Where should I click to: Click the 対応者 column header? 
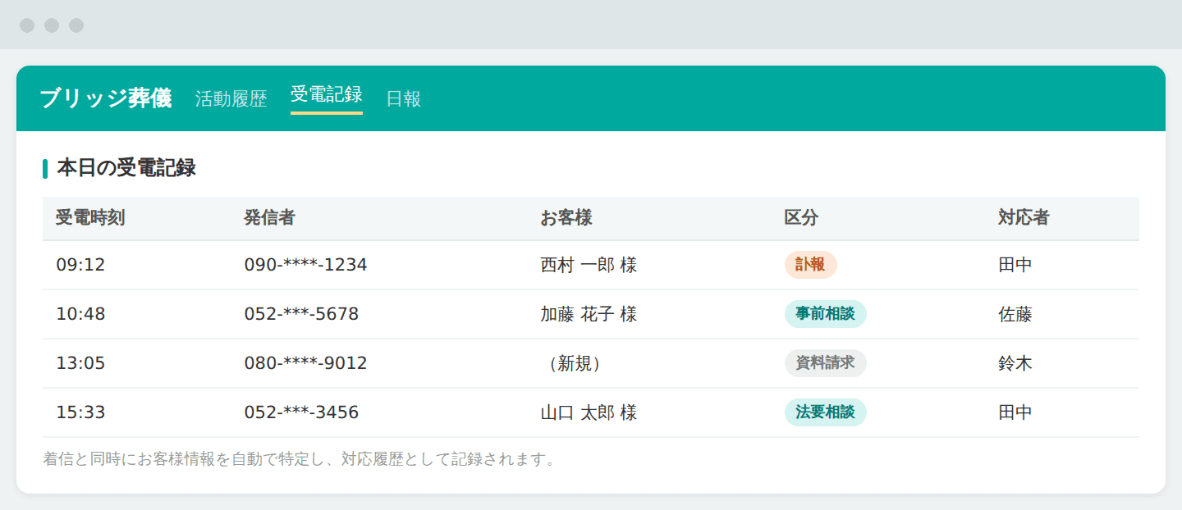[1024, 218]
